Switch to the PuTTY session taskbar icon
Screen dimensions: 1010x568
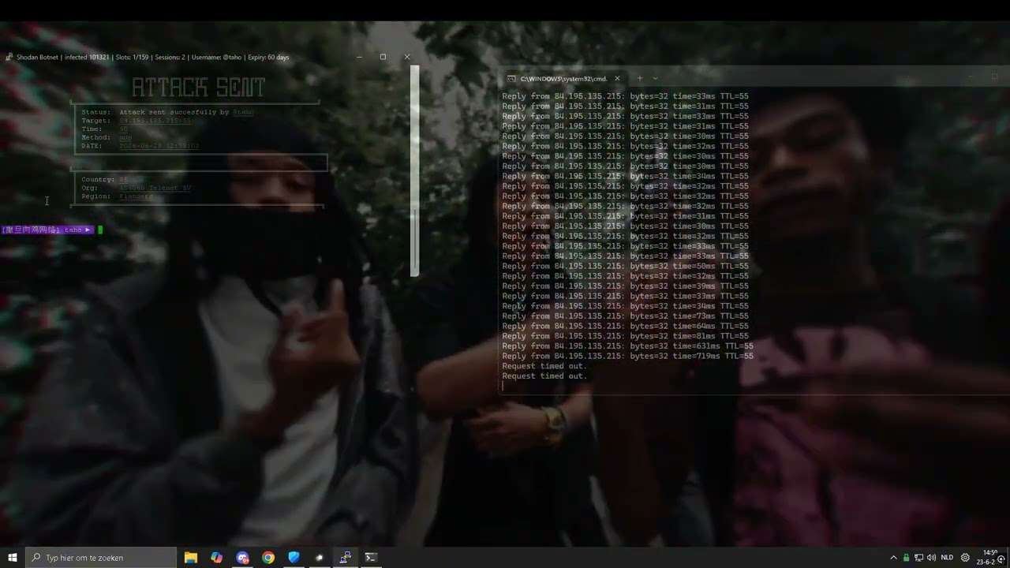click(x=345, y=558)
